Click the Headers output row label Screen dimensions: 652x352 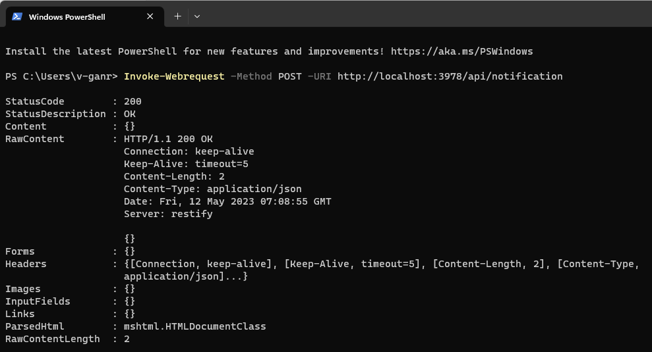(26, 264)
